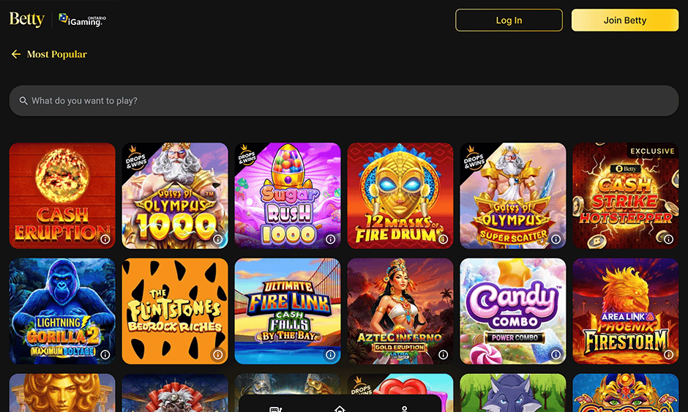Screen dimensions: 688x412
Task: Open the slots icon in bottom navigation
Action: [275, 409]
